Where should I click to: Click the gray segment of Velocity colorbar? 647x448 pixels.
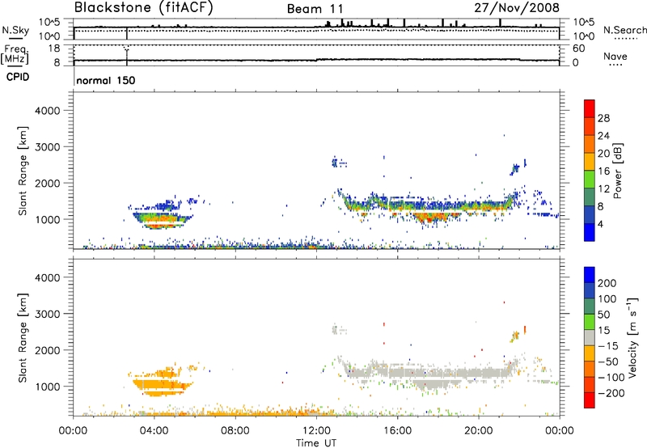click(590, 337)
